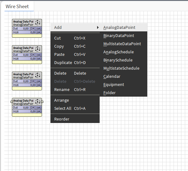Click the second Analog Data Point block icon

[x=38, y=49]
